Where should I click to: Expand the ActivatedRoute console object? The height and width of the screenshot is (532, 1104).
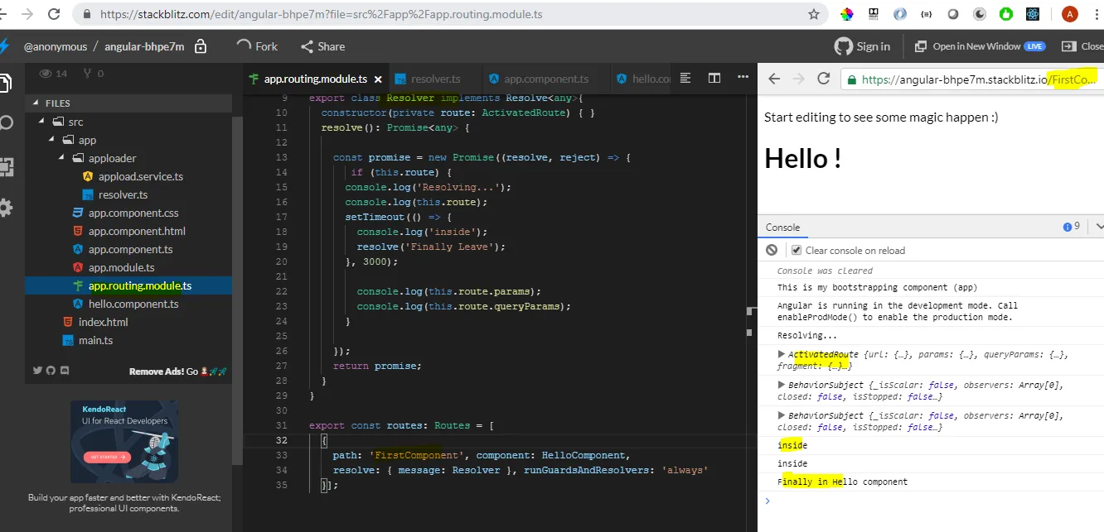pyautogui.click(x=782, y=354)
